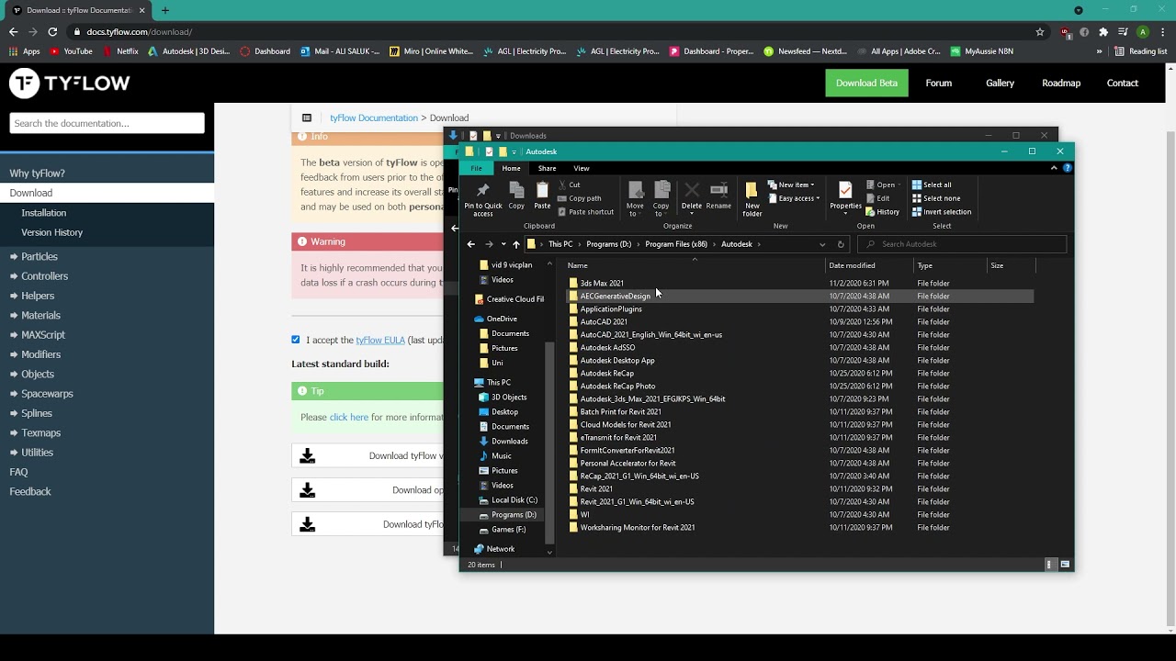
Task: Click the first download arrow icon on tyFlow page
Action: click(308, 456)
